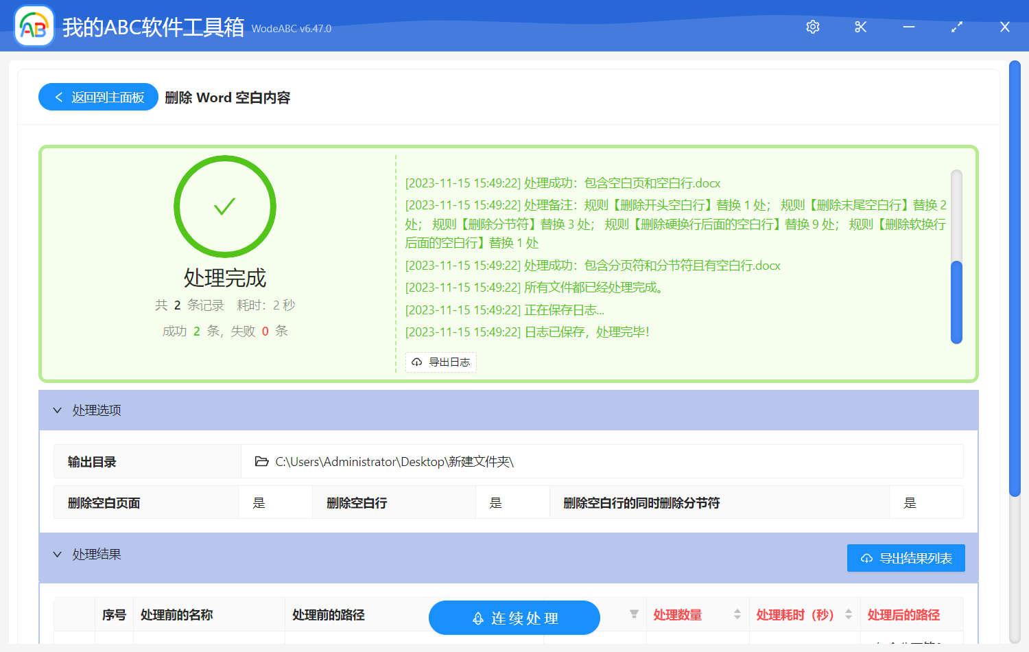Select the 处理前的名称 column header
1029x652 pixels.
177,615
